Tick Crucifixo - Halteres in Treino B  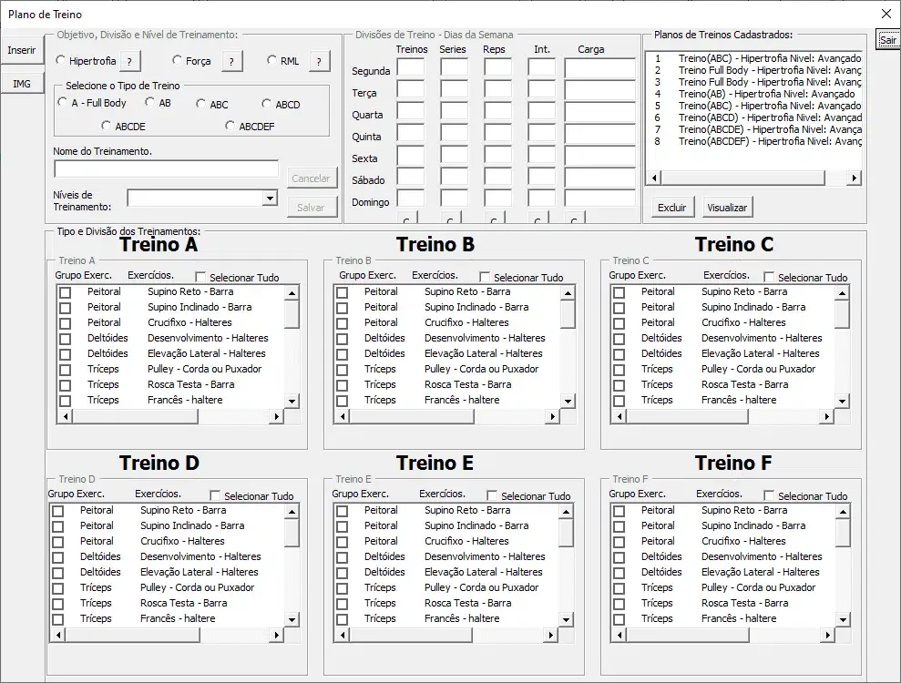pyautogui.click(x=343, y=323)
